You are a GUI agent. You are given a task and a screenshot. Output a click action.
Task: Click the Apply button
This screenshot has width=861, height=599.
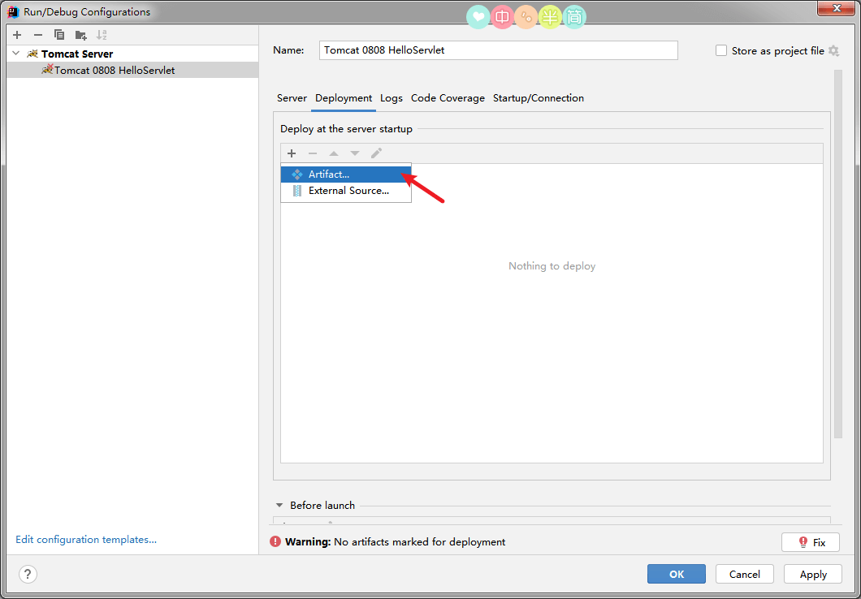coord(813,575)
